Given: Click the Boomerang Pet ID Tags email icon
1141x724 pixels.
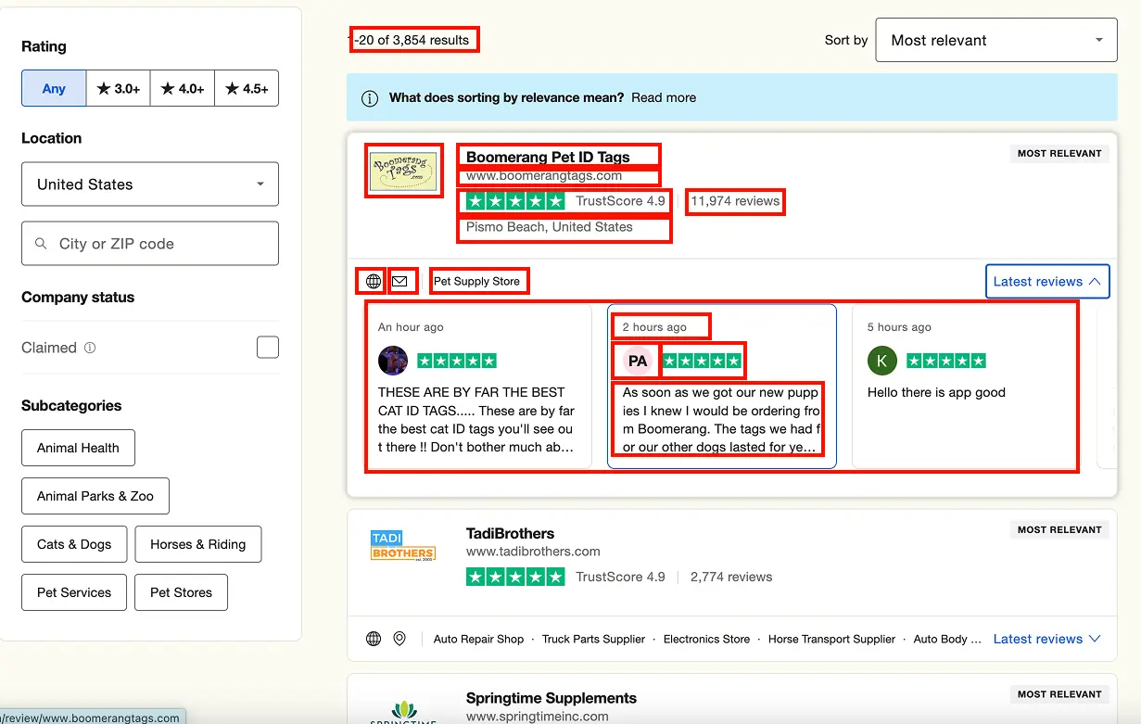Looking at the screenshot, I should pos(399,281).
